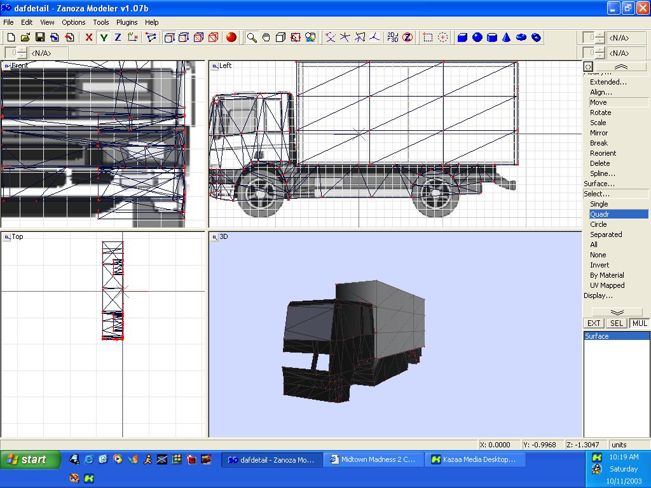Expand the Display... command group
The image size is (651, 488).
tap(598, 295)
